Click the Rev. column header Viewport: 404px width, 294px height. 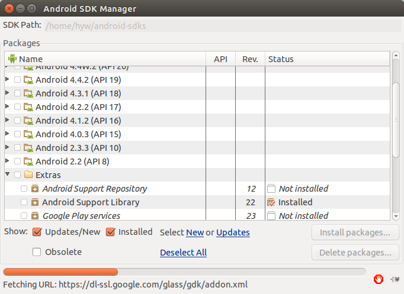pos(250,59)
